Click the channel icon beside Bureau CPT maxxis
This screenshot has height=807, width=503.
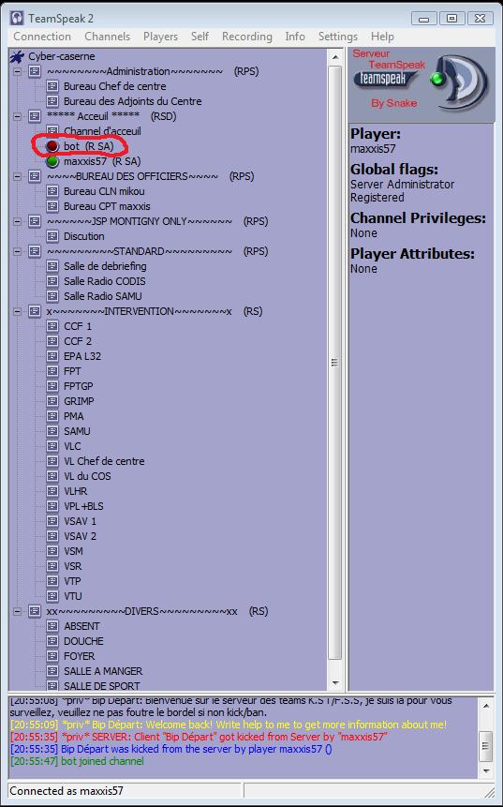[52, 206]
